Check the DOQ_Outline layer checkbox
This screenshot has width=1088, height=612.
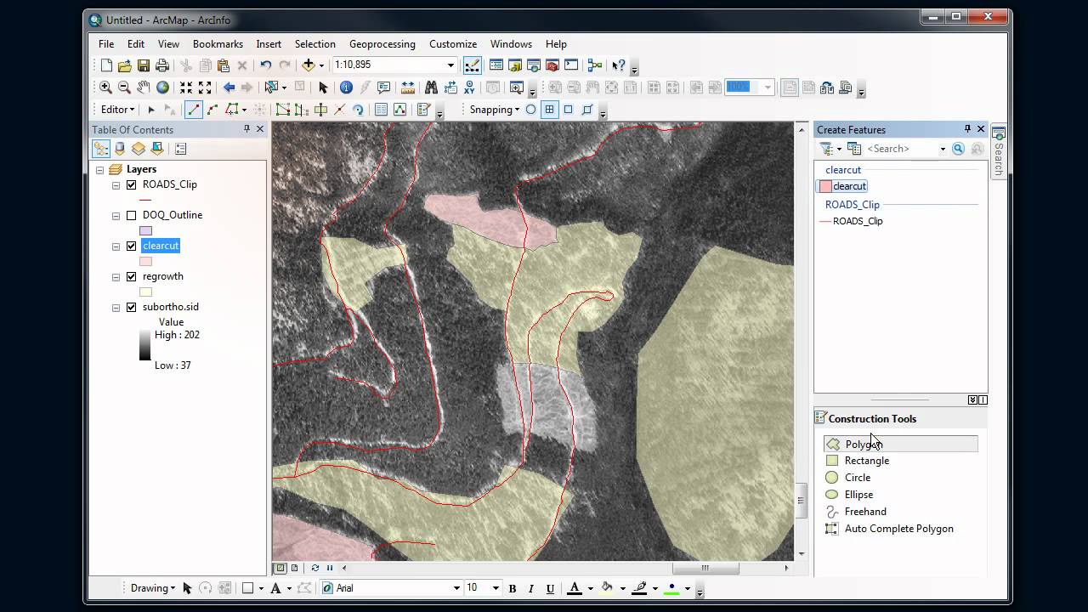(x=131, y=215)
